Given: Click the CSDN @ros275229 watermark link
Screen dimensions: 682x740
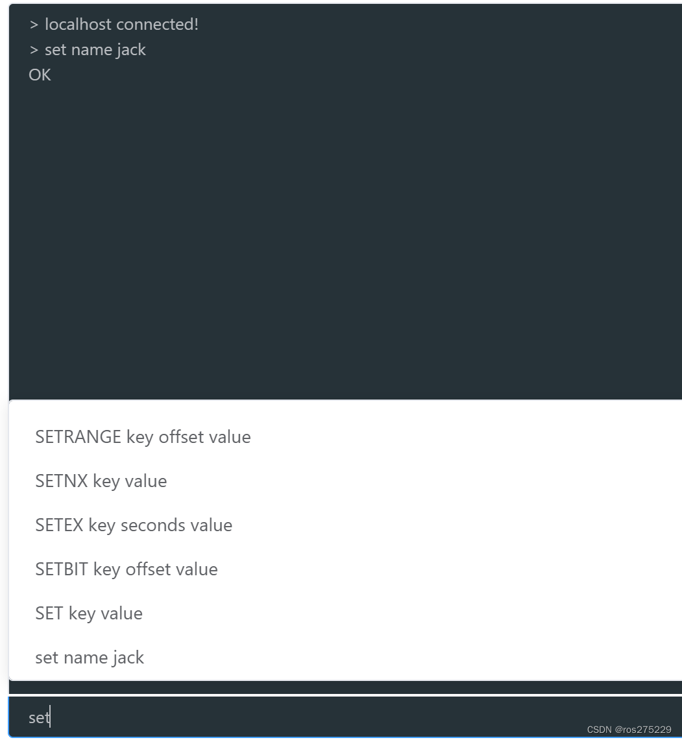Looking at the screenshot, I should tap(630, 728).
